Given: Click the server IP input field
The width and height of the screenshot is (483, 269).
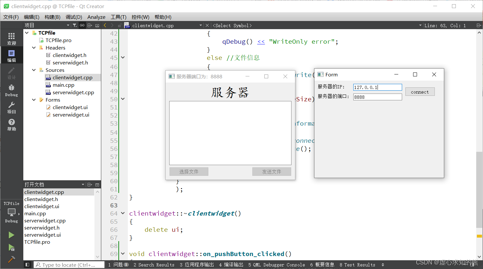Looking at the screenshot, I should 378,87.
